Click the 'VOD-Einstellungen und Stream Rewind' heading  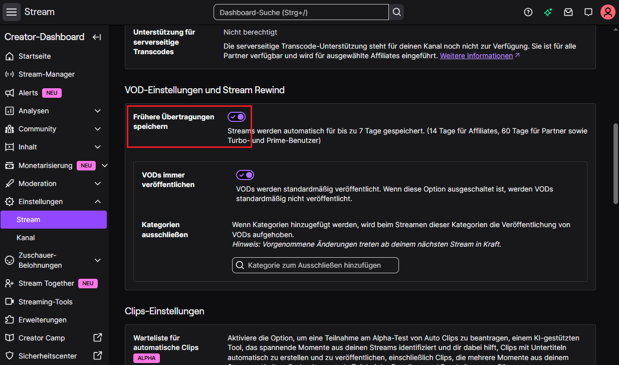[204, 90]
